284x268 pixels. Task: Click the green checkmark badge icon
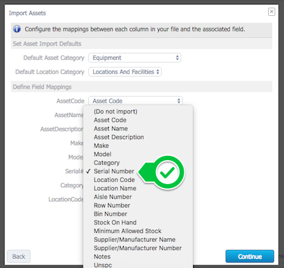point(167,172)
